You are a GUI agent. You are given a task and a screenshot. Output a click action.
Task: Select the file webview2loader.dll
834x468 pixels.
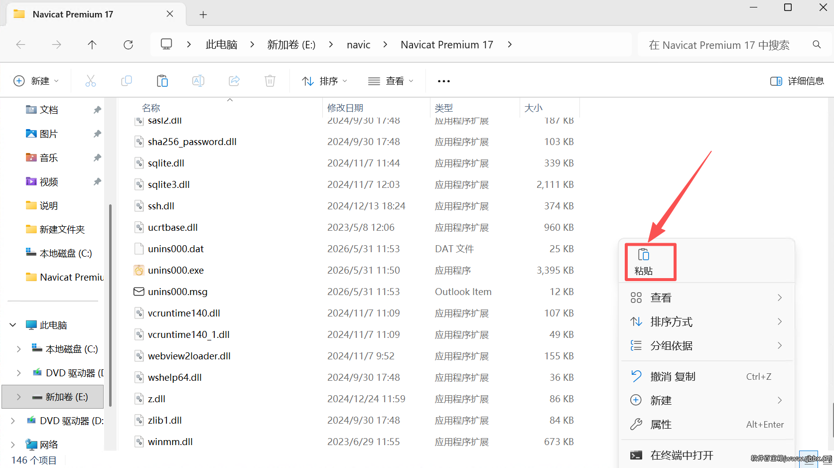(189, 356)
